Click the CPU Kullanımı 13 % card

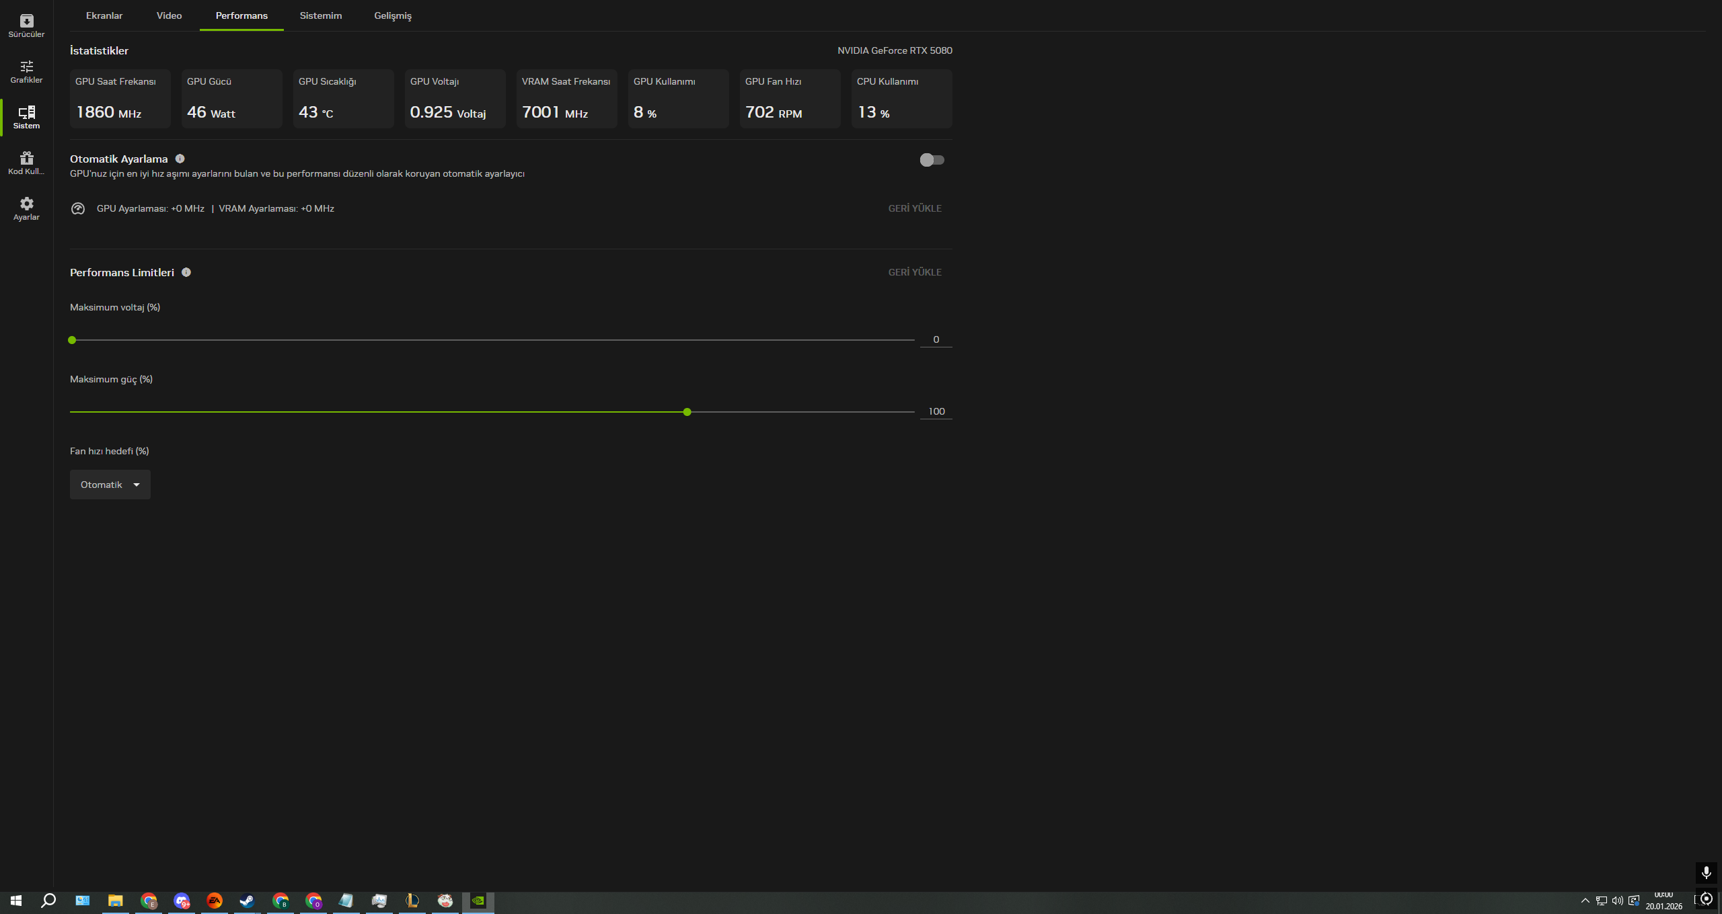tap(902, 99)
